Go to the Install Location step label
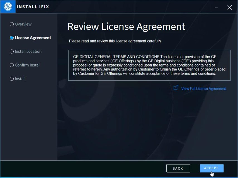Screen dimensions: 238x178 pyautogui.click(x=28, y=52)
